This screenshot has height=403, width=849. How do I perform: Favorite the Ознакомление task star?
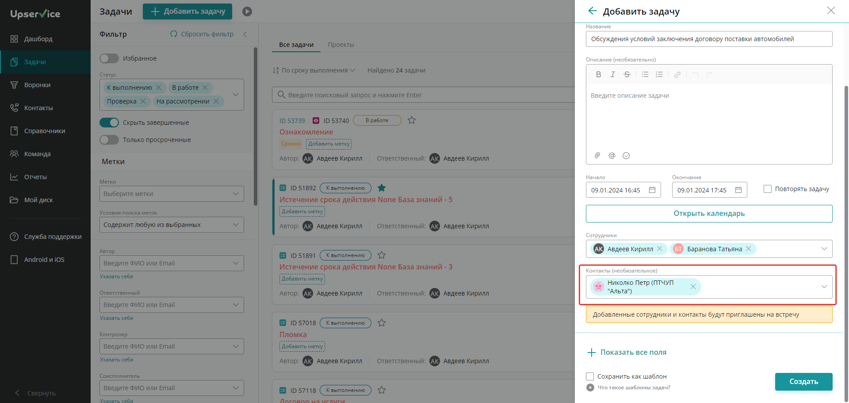coord(412,120)
